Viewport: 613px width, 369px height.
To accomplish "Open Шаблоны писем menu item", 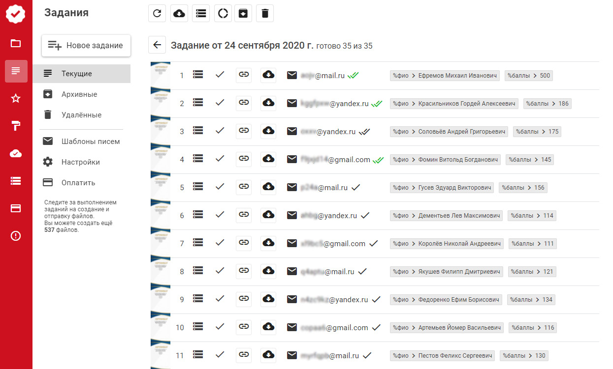I will click(91, 142).
